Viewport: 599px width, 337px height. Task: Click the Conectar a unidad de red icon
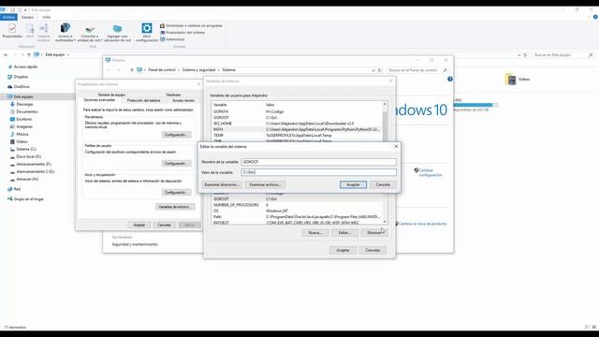coord(90,29)
